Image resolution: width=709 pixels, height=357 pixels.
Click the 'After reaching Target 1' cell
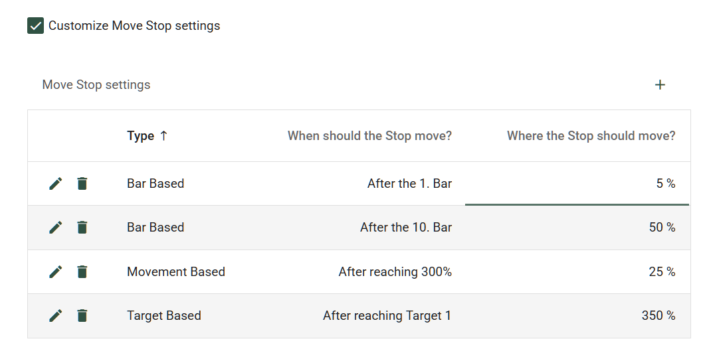(387, 316)
